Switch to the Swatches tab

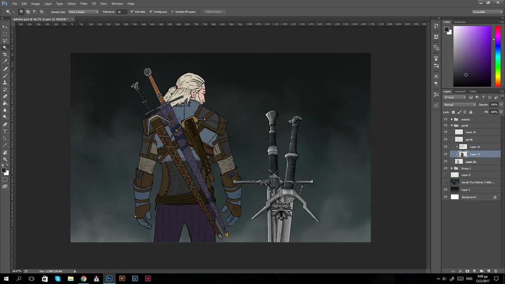click(x=460, y=22)
